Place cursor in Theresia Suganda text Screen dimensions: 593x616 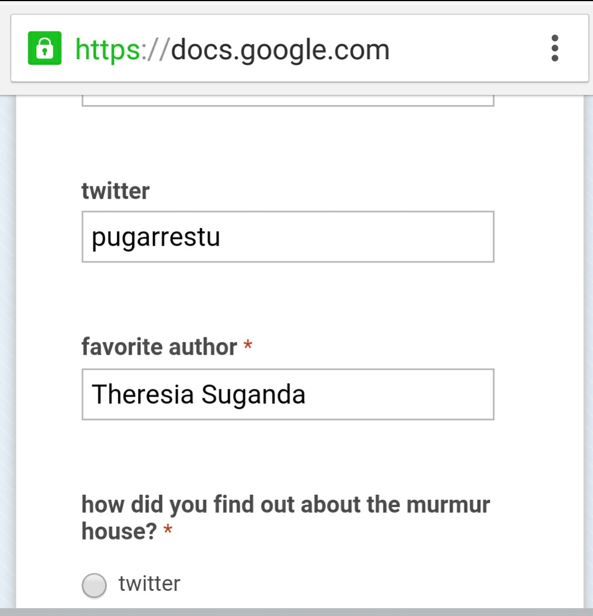tap(198, 394)
